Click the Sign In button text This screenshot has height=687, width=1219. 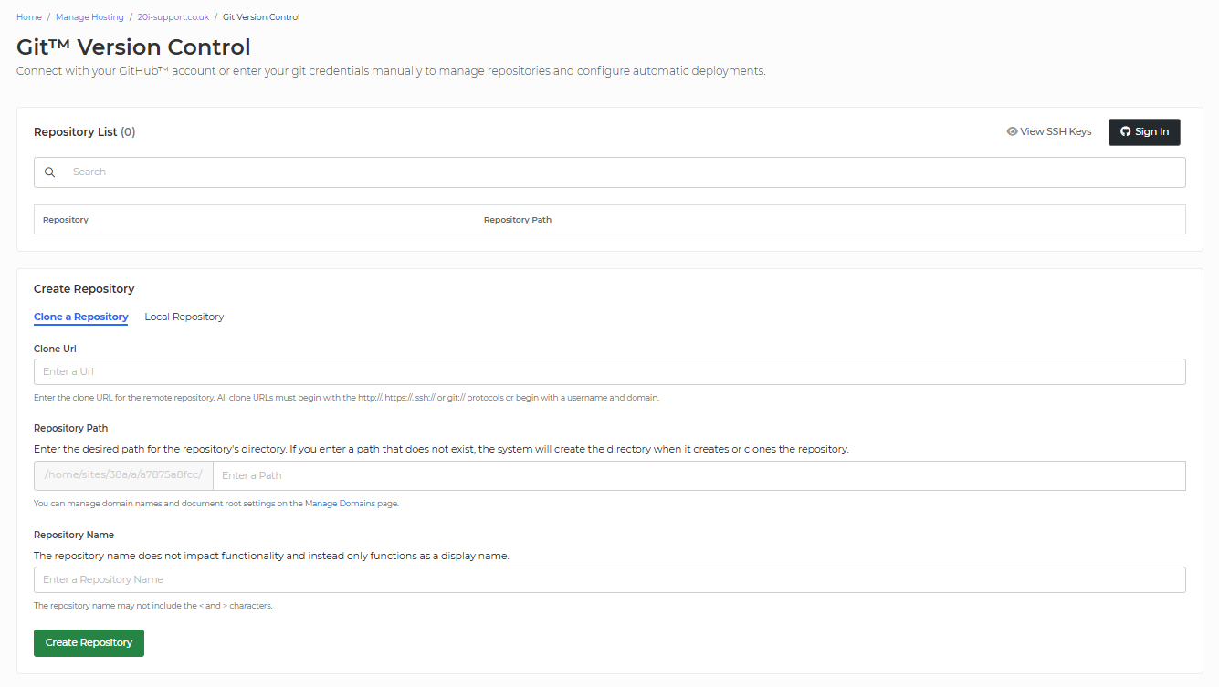click(x=1151, y=132)
